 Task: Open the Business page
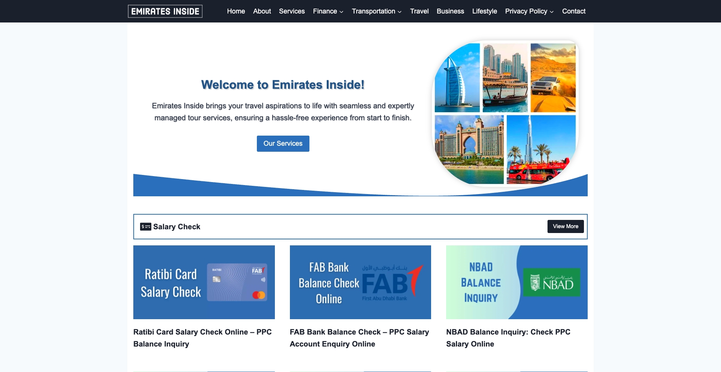(x=450, y=11)
